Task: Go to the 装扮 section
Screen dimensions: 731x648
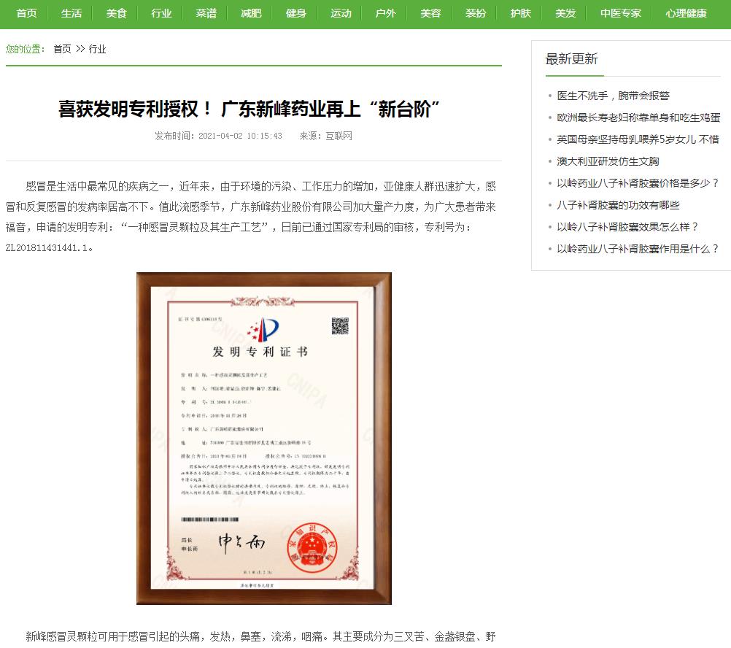Action: click(476, 14)
